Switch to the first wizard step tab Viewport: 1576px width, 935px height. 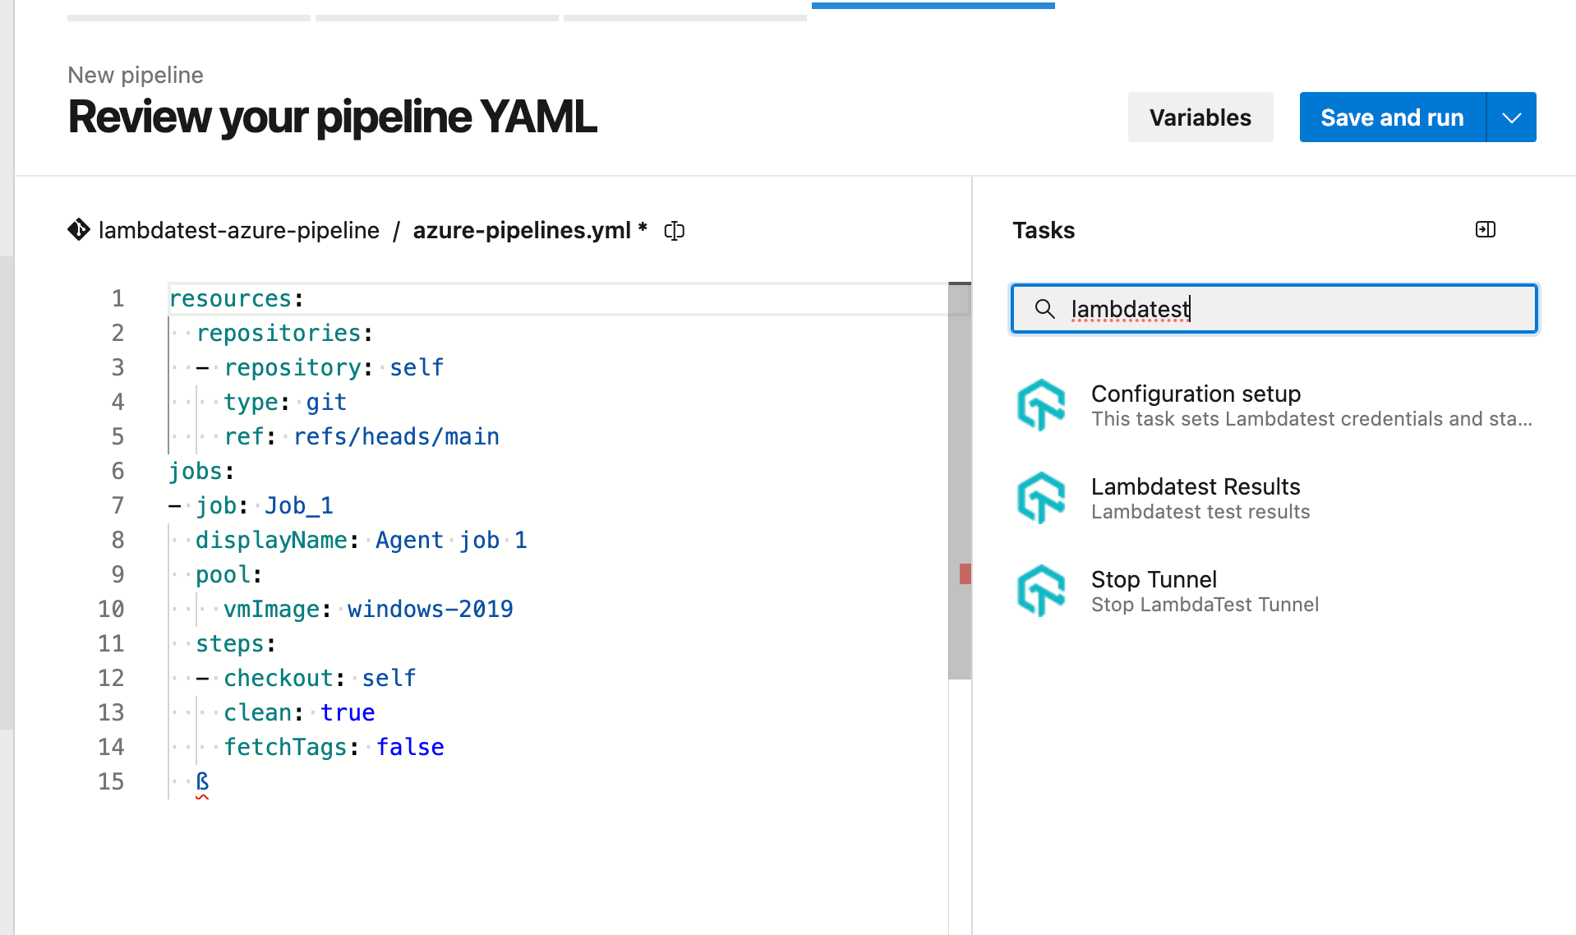[x=187, y=16]
